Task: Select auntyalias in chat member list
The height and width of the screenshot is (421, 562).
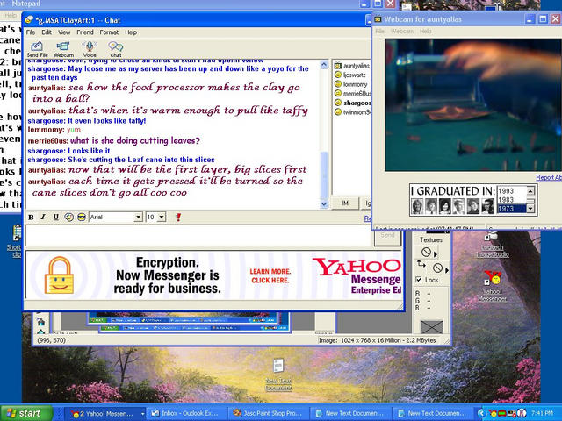Action: click(352, 66)
